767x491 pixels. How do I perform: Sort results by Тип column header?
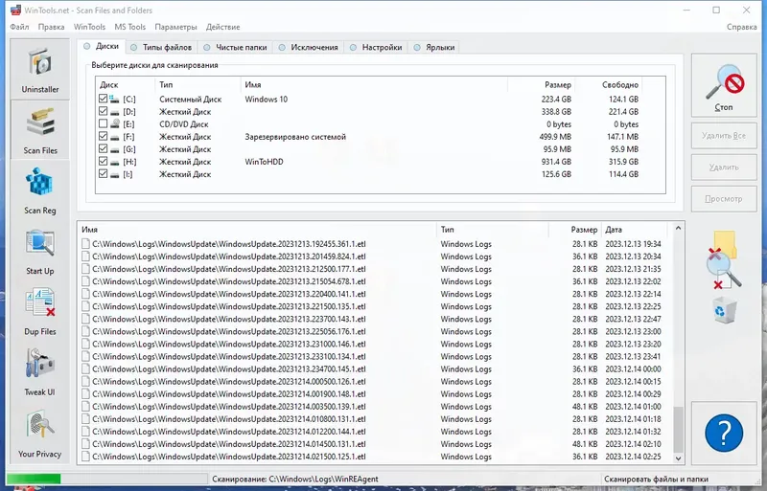493,229
